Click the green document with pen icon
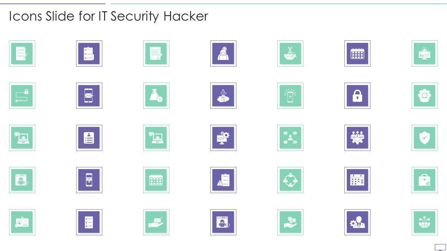 pyautogui.click(x=22, y=53)
